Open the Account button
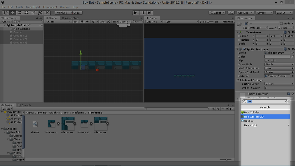 pyautogui.click(x=245, y=13)
